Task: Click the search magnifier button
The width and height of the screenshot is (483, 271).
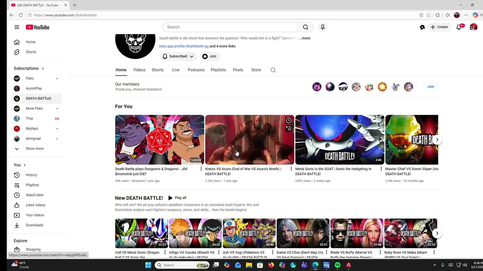Action: tap(306, 27)
